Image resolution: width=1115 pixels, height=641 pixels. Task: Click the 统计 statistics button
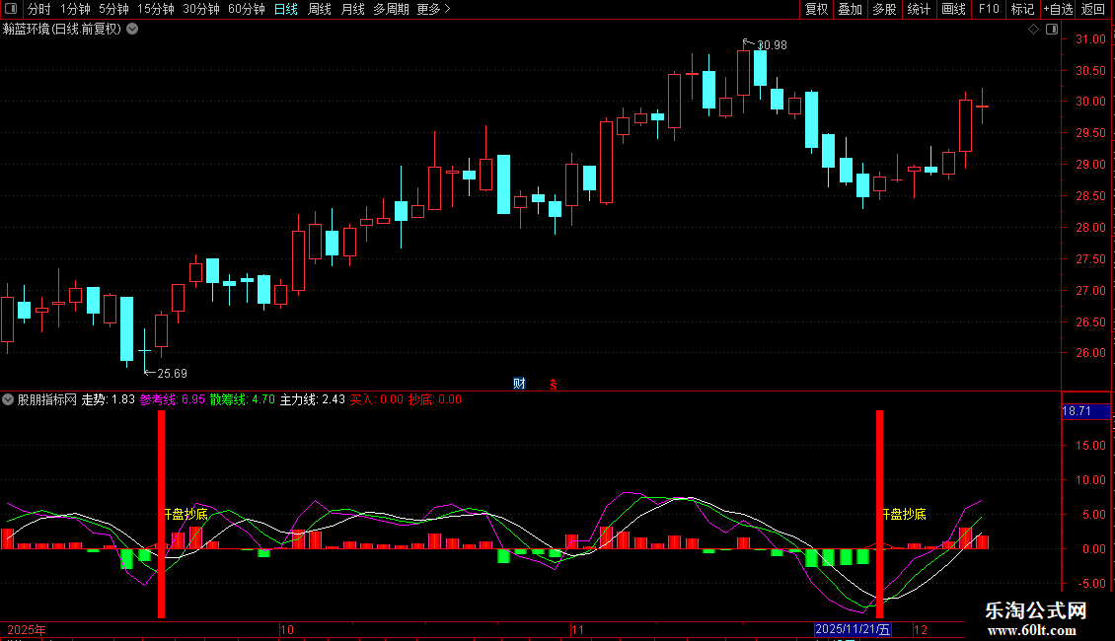click(918, 9)
